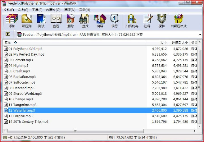Click the vertical scrollbar thumb
204x142 pixels.
tap(199, 86)
